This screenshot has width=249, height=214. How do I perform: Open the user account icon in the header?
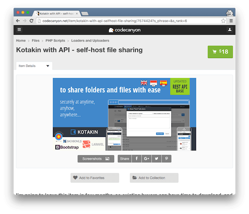tap(229, 30)
